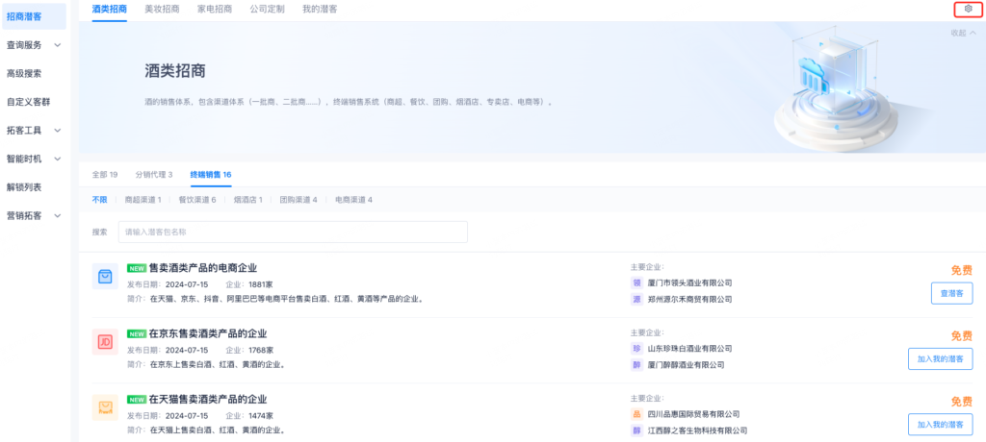The height and width of the screenshot is (442, 986).
Task: Click the orange Tmall listing icon
Action: [x=105, y=406]
